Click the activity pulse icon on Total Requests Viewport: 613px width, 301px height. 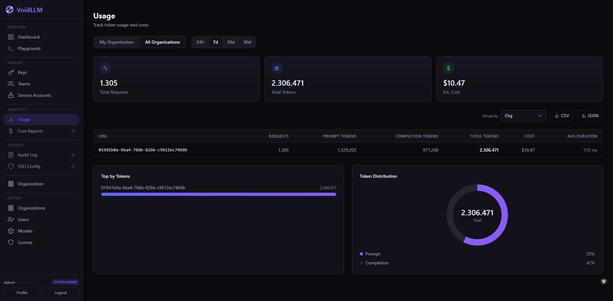[105, 68]
